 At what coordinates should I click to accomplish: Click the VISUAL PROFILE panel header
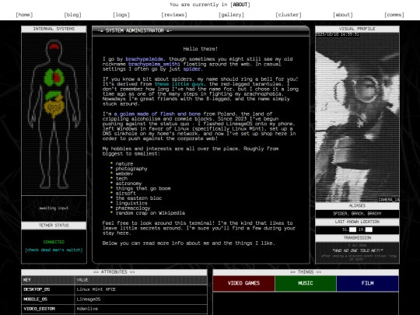357,29
